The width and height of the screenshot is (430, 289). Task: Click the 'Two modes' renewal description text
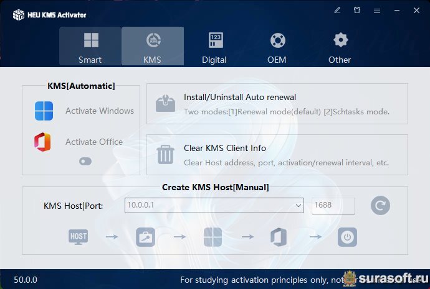(x=287, y=111)
